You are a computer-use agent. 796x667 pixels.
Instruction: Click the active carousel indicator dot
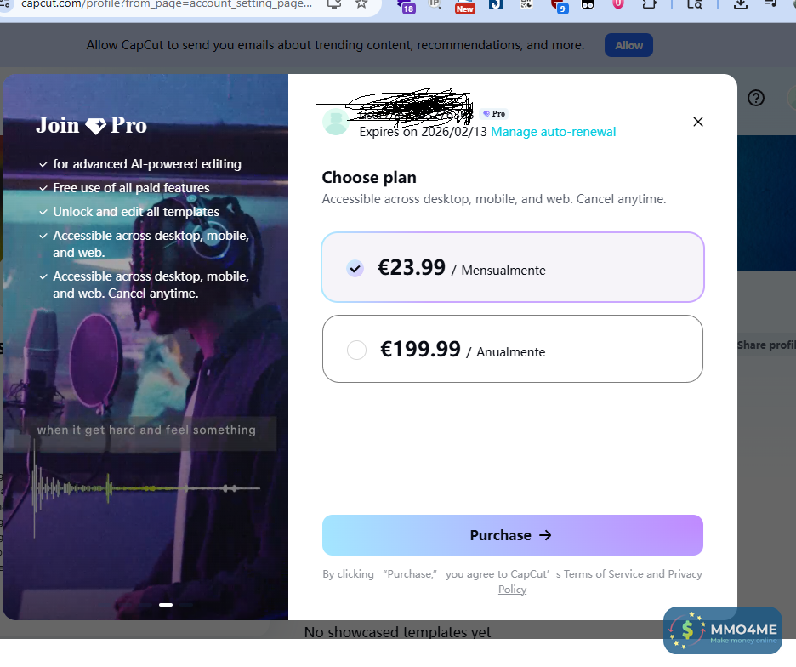[x=166, y=605]
